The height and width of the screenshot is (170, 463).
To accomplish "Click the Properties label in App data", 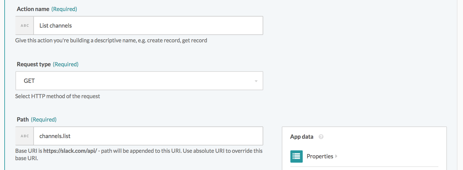I will (320, 156).
